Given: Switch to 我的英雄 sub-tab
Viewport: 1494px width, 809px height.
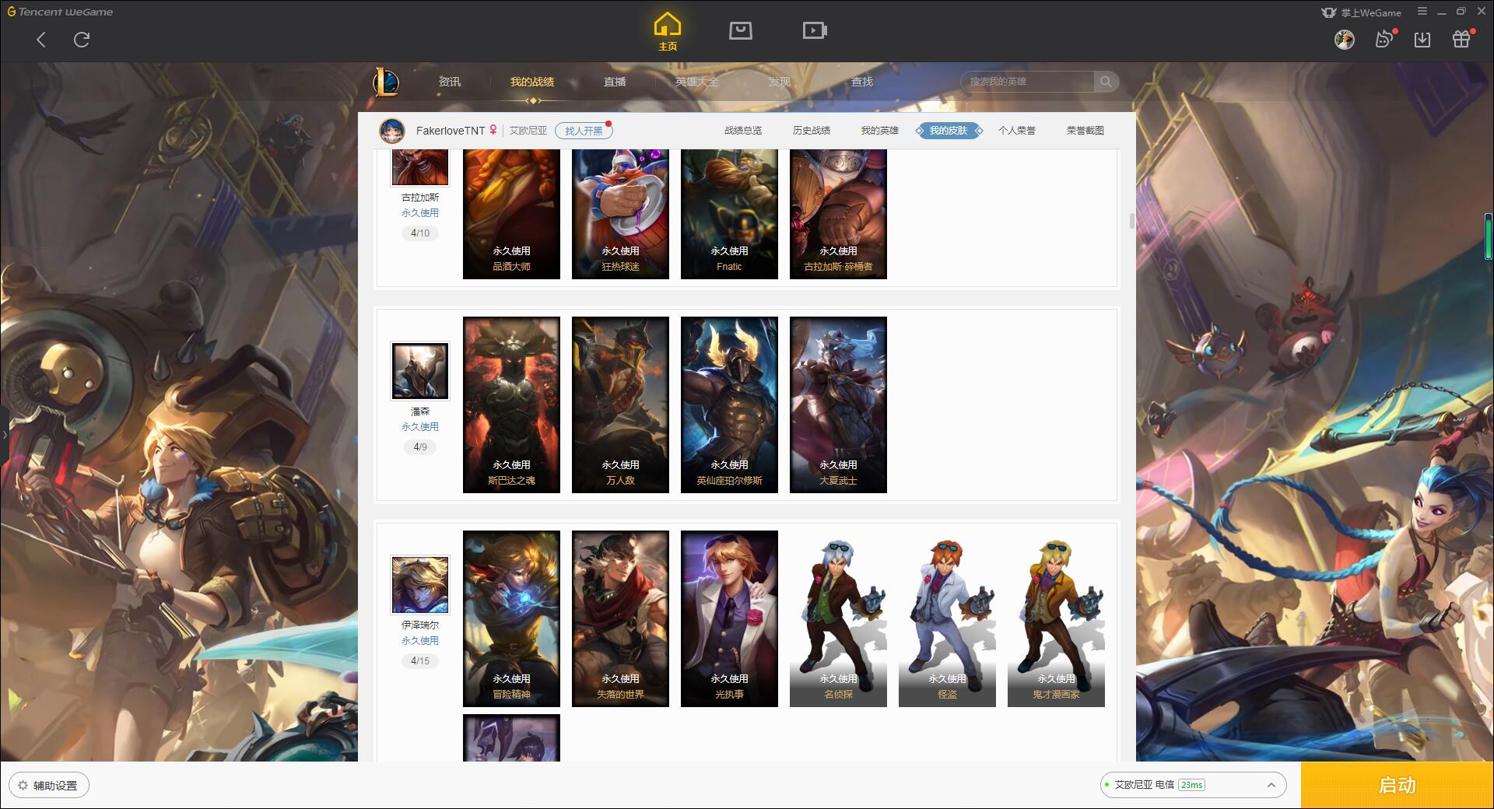Looking at the screenshot, I should (880, 131).
